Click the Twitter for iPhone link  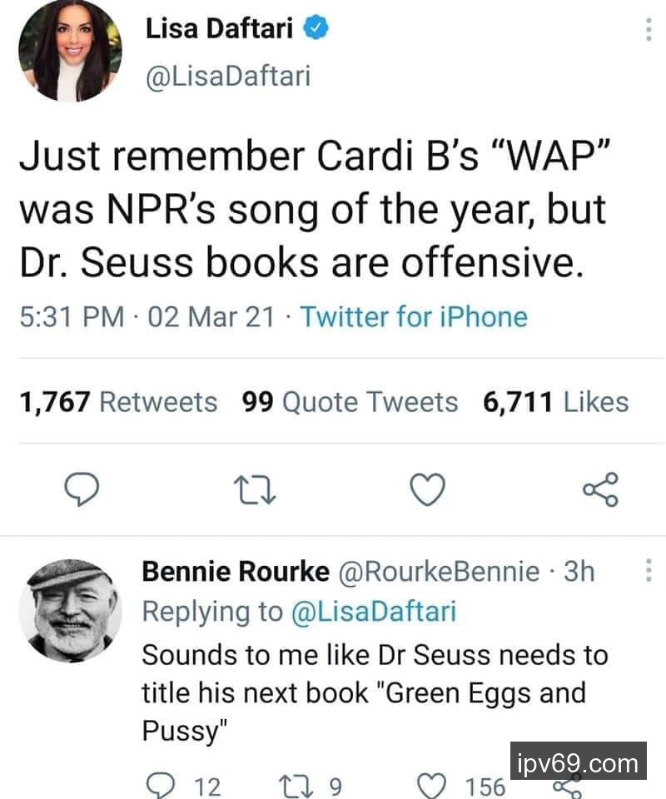pos(413,317)
